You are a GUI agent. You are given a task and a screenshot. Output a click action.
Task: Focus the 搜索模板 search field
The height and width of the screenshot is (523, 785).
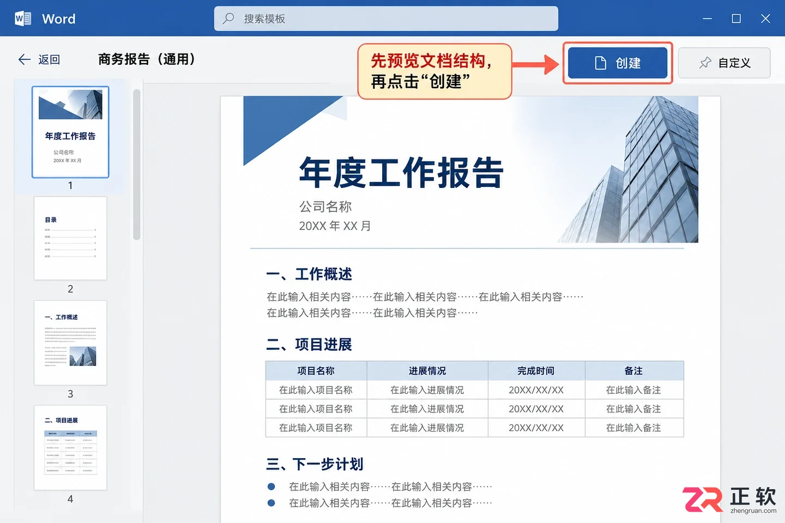click(x=386, y=19)
